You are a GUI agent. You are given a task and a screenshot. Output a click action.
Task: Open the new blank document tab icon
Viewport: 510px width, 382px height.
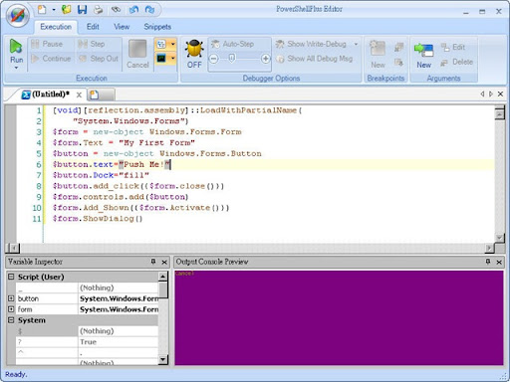click(x=95, y=95)
